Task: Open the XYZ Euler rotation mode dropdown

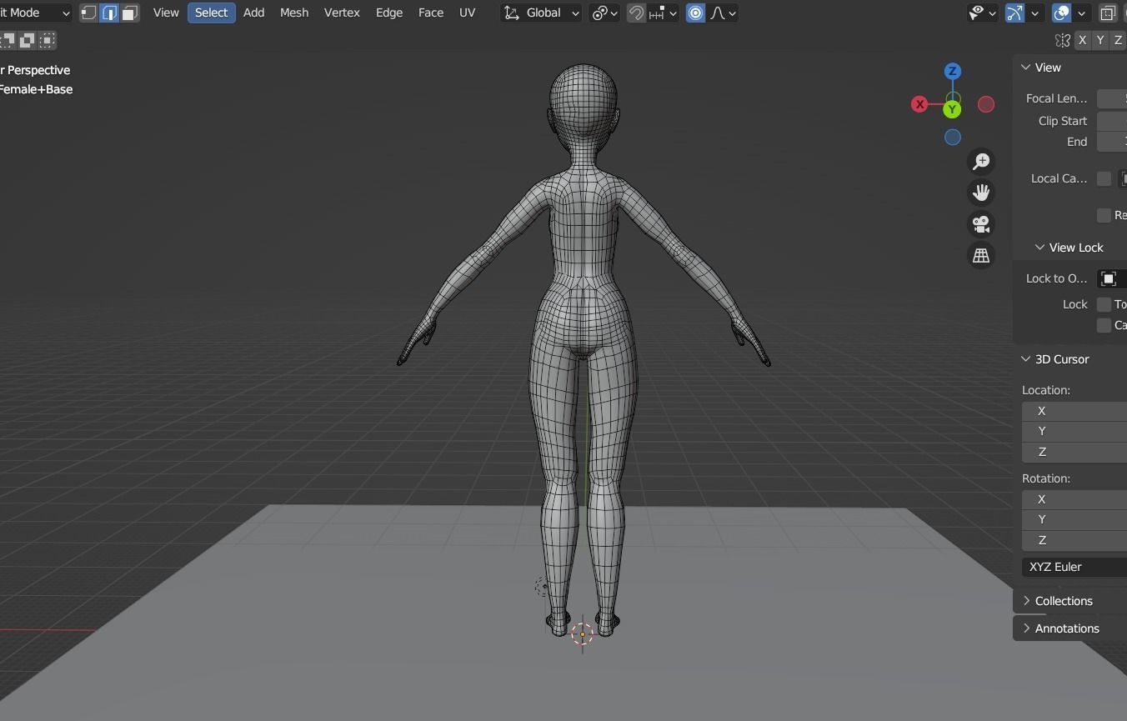Action: [x=1074, y=567]
